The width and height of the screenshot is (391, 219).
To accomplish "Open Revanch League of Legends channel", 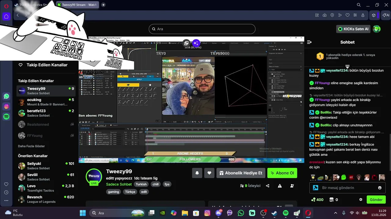I will 46,199.
